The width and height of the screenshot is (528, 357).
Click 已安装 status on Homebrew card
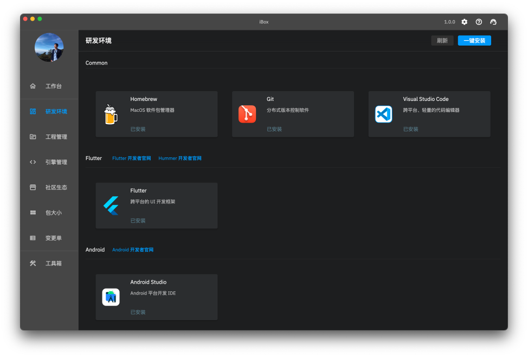tap(138, 129)
